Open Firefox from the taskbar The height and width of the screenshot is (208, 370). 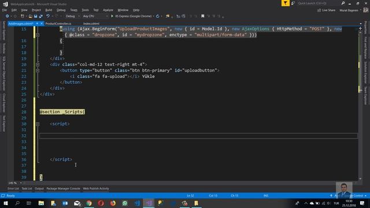point(113,203)
